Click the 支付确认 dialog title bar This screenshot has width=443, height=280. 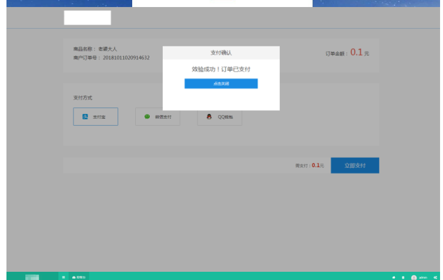tap(221, 52)
